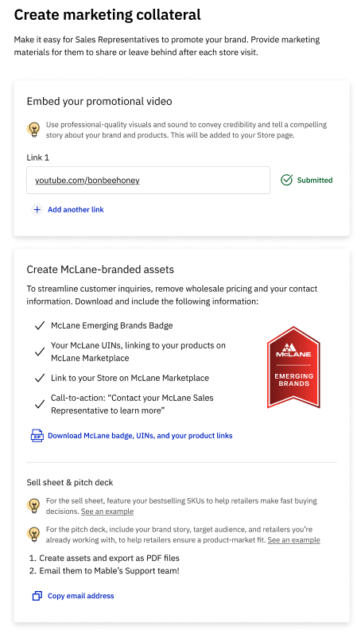Click checkmark beside Link to your Store item
The height and width of the screenshot is (634, 357).
pos(40,378)
